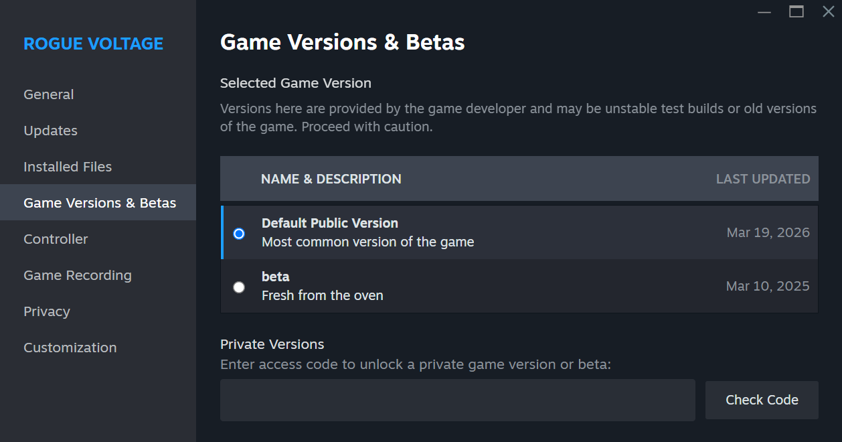This screenshot has width=842, height=442.
Task: Click the NAME & DESCRIPTION column header
Action: coord(331,179)
